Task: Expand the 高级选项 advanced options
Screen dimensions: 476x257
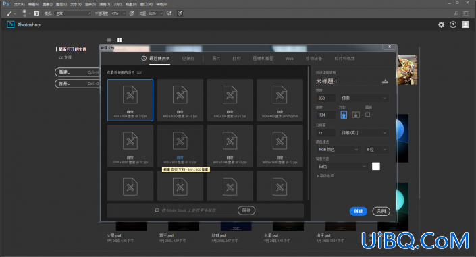Action: click(x=325, y=176)
